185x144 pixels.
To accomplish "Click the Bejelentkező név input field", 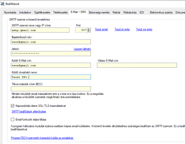I will (x=51, y=42).
